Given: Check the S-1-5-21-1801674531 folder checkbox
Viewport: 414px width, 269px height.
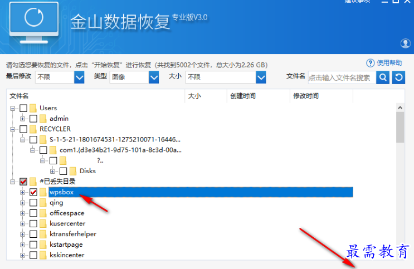Looking at the screenshot, I should [33, 139].
